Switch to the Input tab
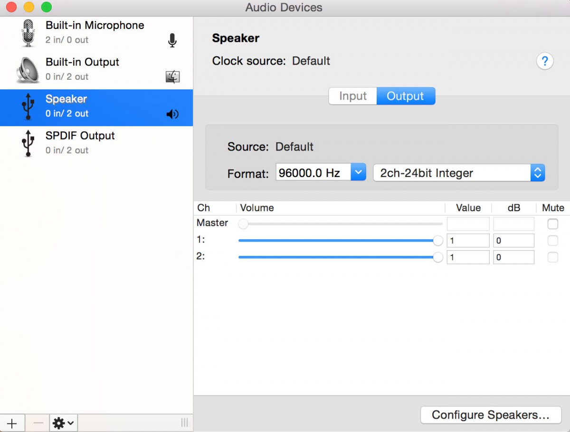The width and height of the screenshot is (570, 432). click(x=353, y=96)
